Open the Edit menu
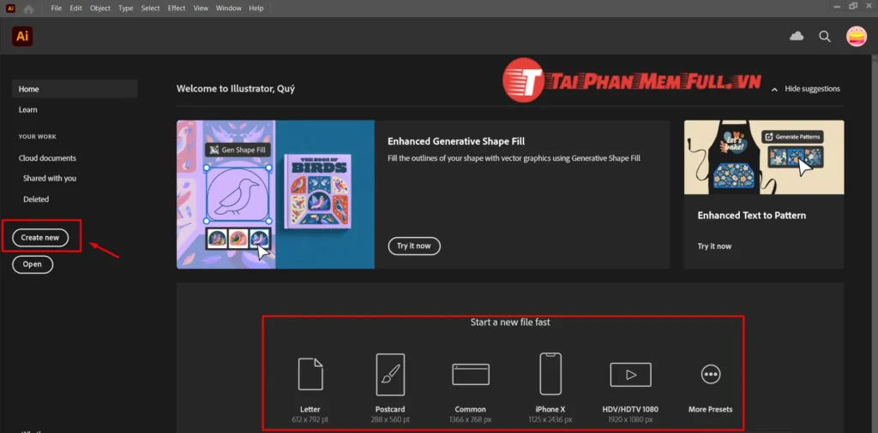 pyautogui.click(x=75, y=9)
